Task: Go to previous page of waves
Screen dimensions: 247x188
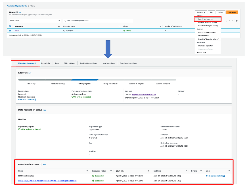Action: [x=226, y=21]
